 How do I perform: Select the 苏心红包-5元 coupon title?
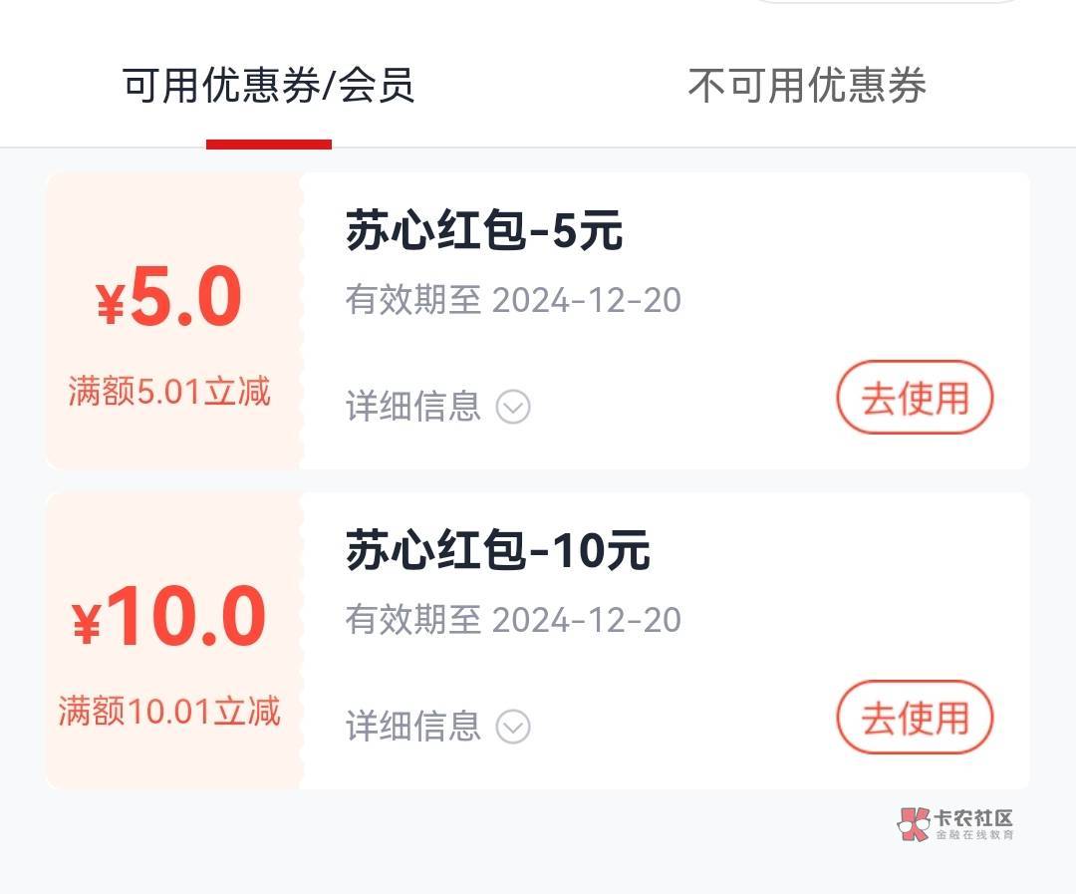tap(484, 231)
